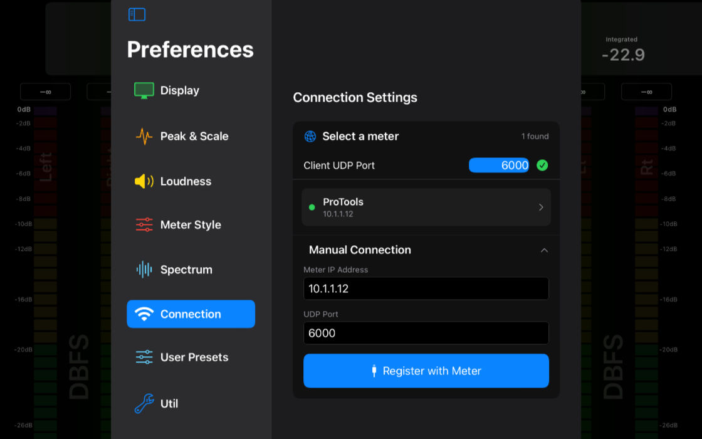Open the Spectrum analyzer settings icon
Screen dimensions: 702x439
(x=144, y=269)
